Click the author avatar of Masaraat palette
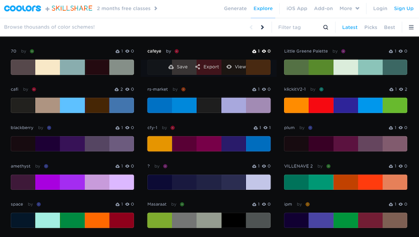Image resolution: width=419 pixels, height=237 pixels. click(182, 204)
